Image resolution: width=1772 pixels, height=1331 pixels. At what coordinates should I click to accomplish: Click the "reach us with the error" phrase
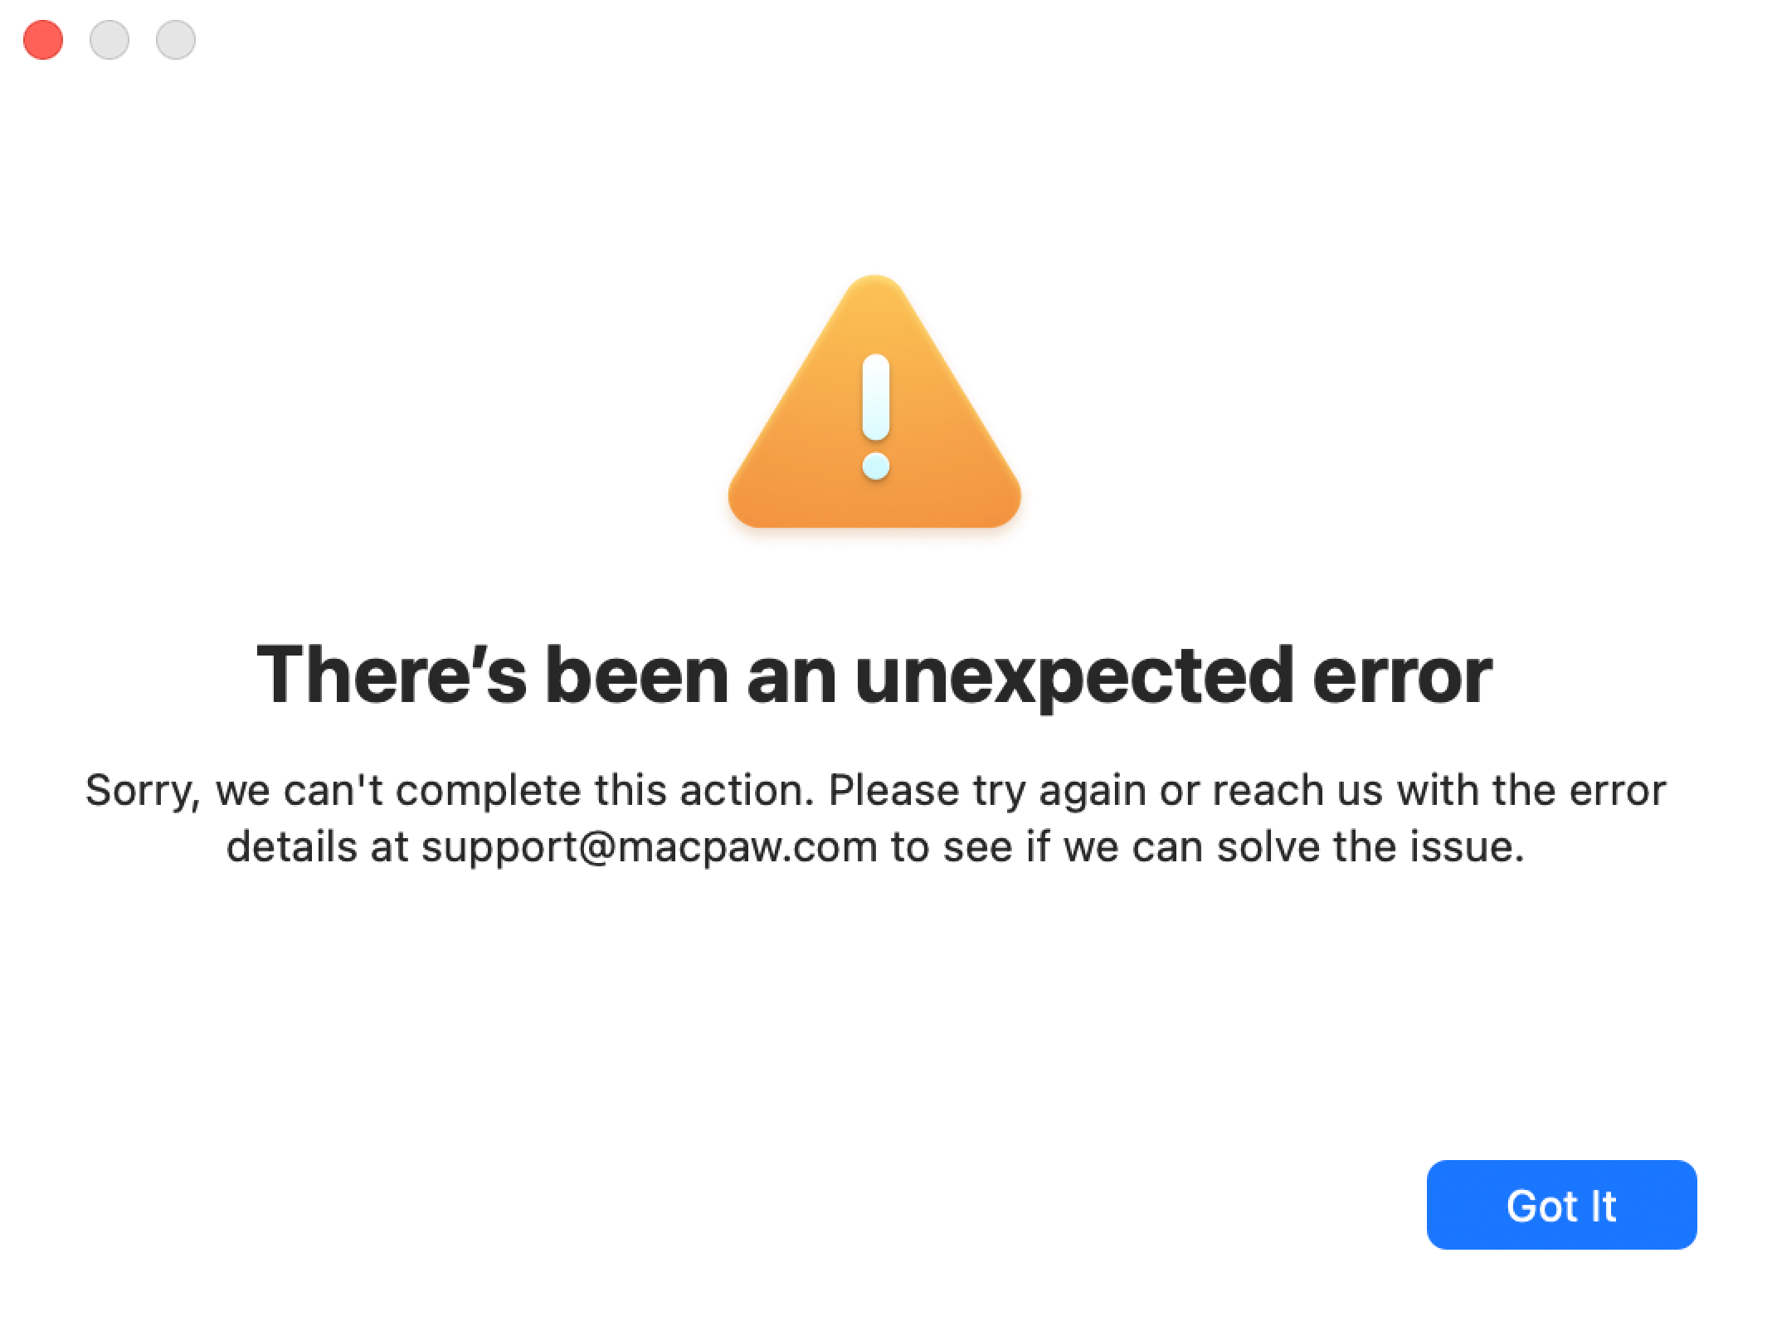pos(1439,790)
